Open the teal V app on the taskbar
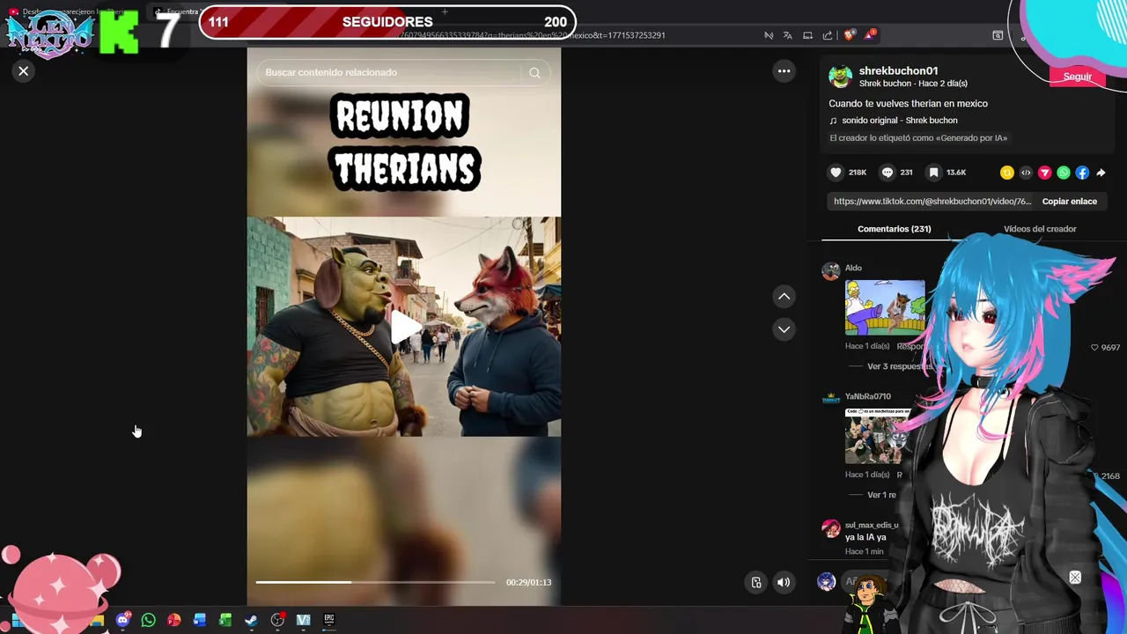1127x634 pixels. coord(303,620)
